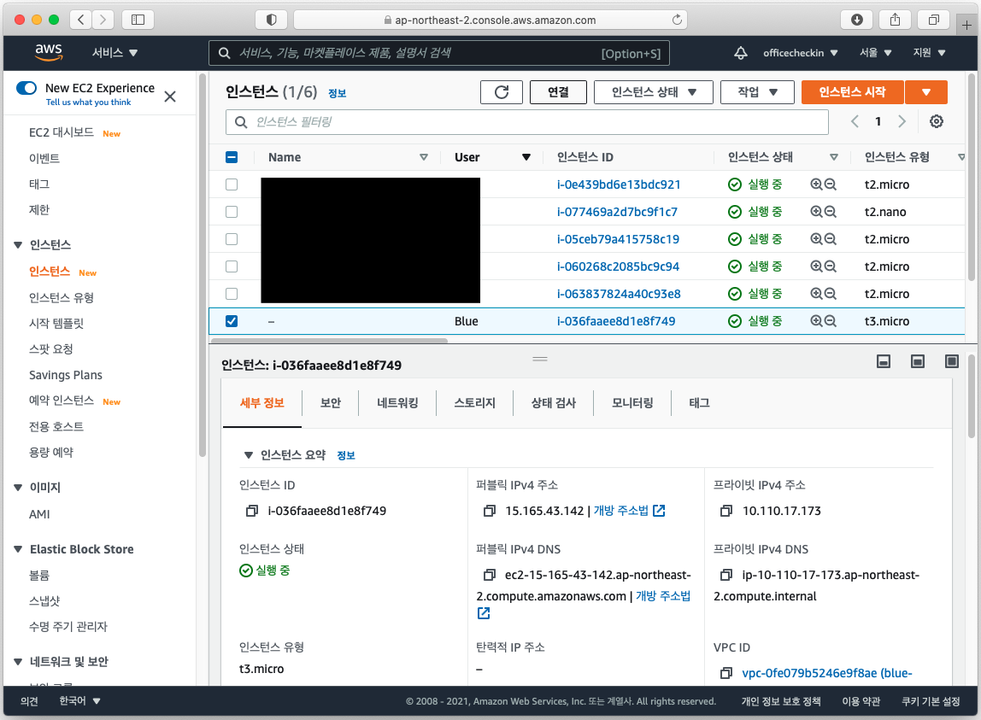Zoom out filter for i-063837824a40c93e8 state
The width and height of the screenshot is (981, 720).
(831, 294)
